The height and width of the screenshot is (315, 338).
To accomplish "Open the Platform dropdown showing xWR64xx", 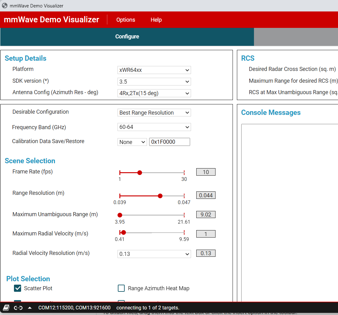I will (x=154, y=70).
